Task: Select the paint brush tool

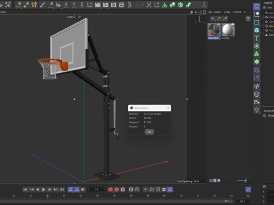Action: click(x=42, y=5)
